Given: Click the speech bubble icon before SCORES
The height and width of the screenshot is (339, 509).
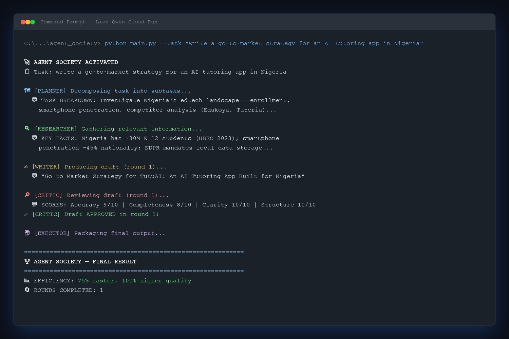Looking at the screenshot, I should click(x=34, y=204).
